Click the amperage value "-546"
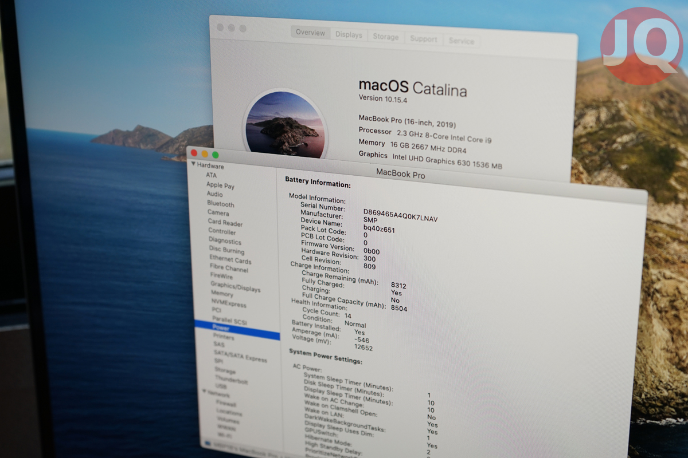 point(362,339)
